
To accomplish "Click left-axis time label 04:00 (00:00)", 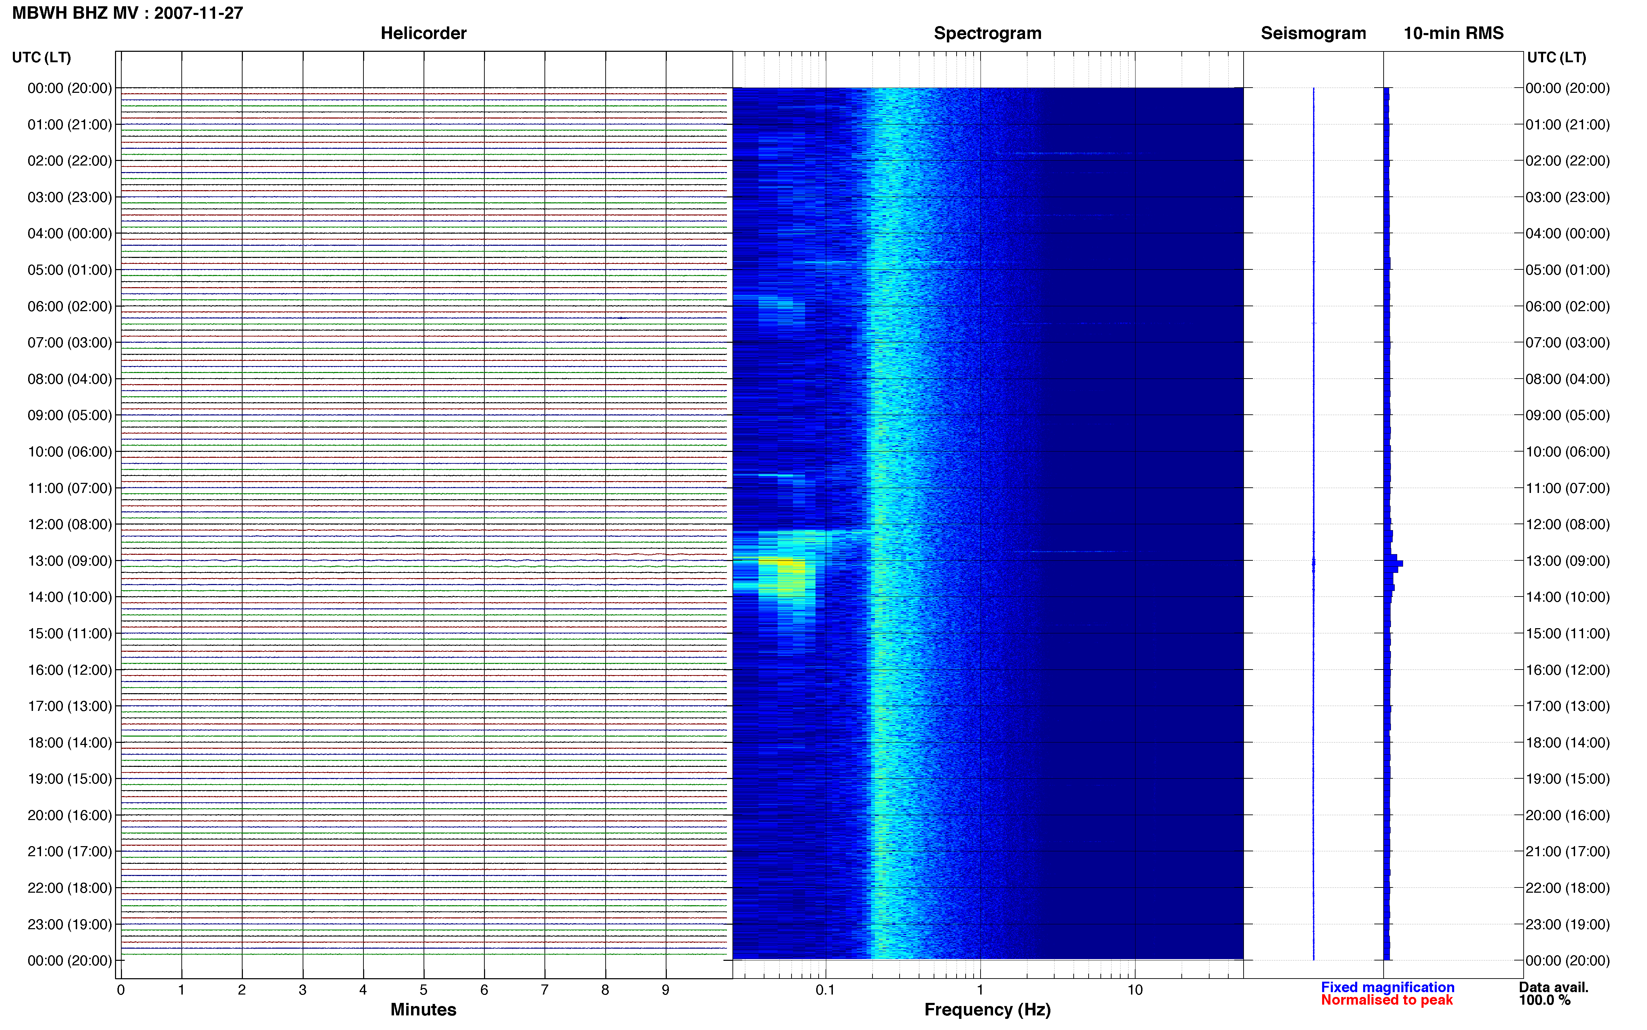I will click(x=69, y=234).
